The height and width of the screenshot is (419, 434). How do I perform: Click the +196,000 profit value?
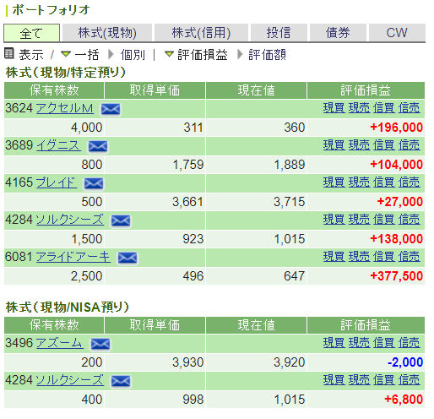tap(396, 128)
